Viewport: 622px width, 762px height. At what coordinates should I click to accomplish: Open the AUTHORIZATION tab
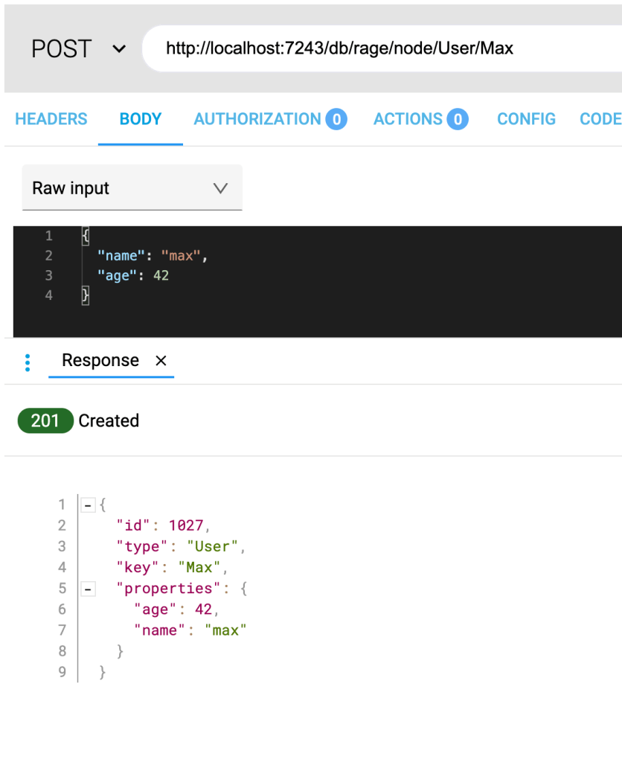[x=257, y=119]
